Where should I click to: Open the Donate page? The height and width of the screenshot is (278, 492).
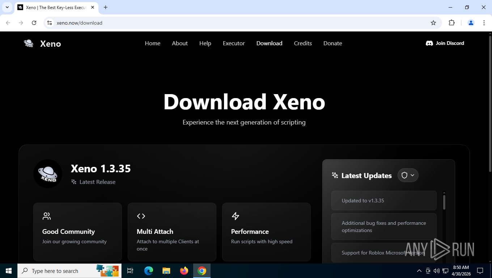pos(333,43)
